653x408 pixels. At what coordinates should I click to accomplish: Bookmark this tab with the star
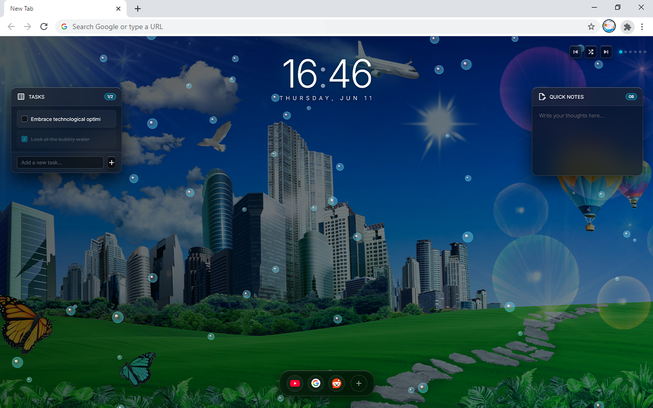coord(591,27)
